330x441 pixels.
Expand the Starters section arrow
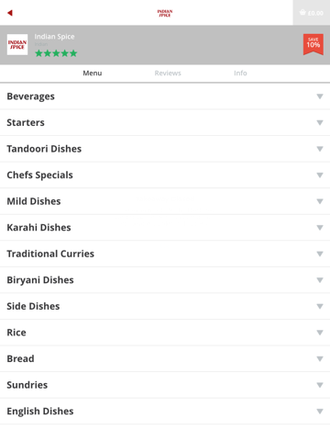(x=320, y=123)
